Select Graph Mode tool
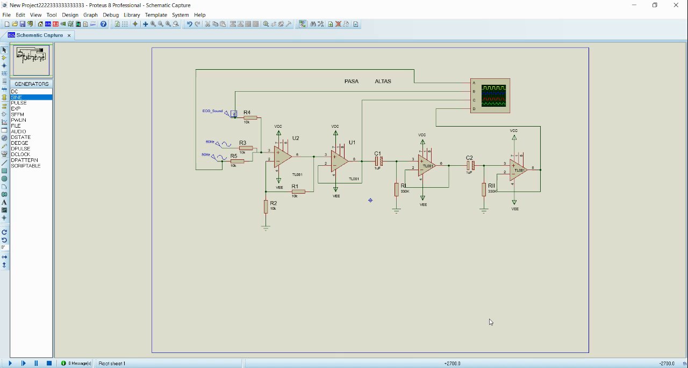This screenshot has height=368, width=688. click(4, 122)
